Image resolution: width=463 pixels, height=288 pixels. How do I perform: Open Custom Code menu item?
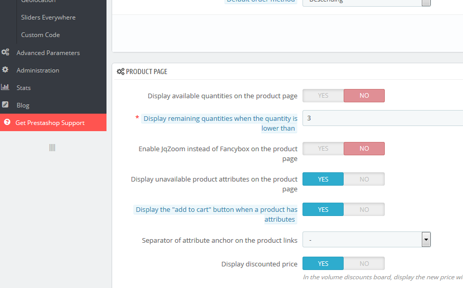pyautogui.click(x=41, y=35)
